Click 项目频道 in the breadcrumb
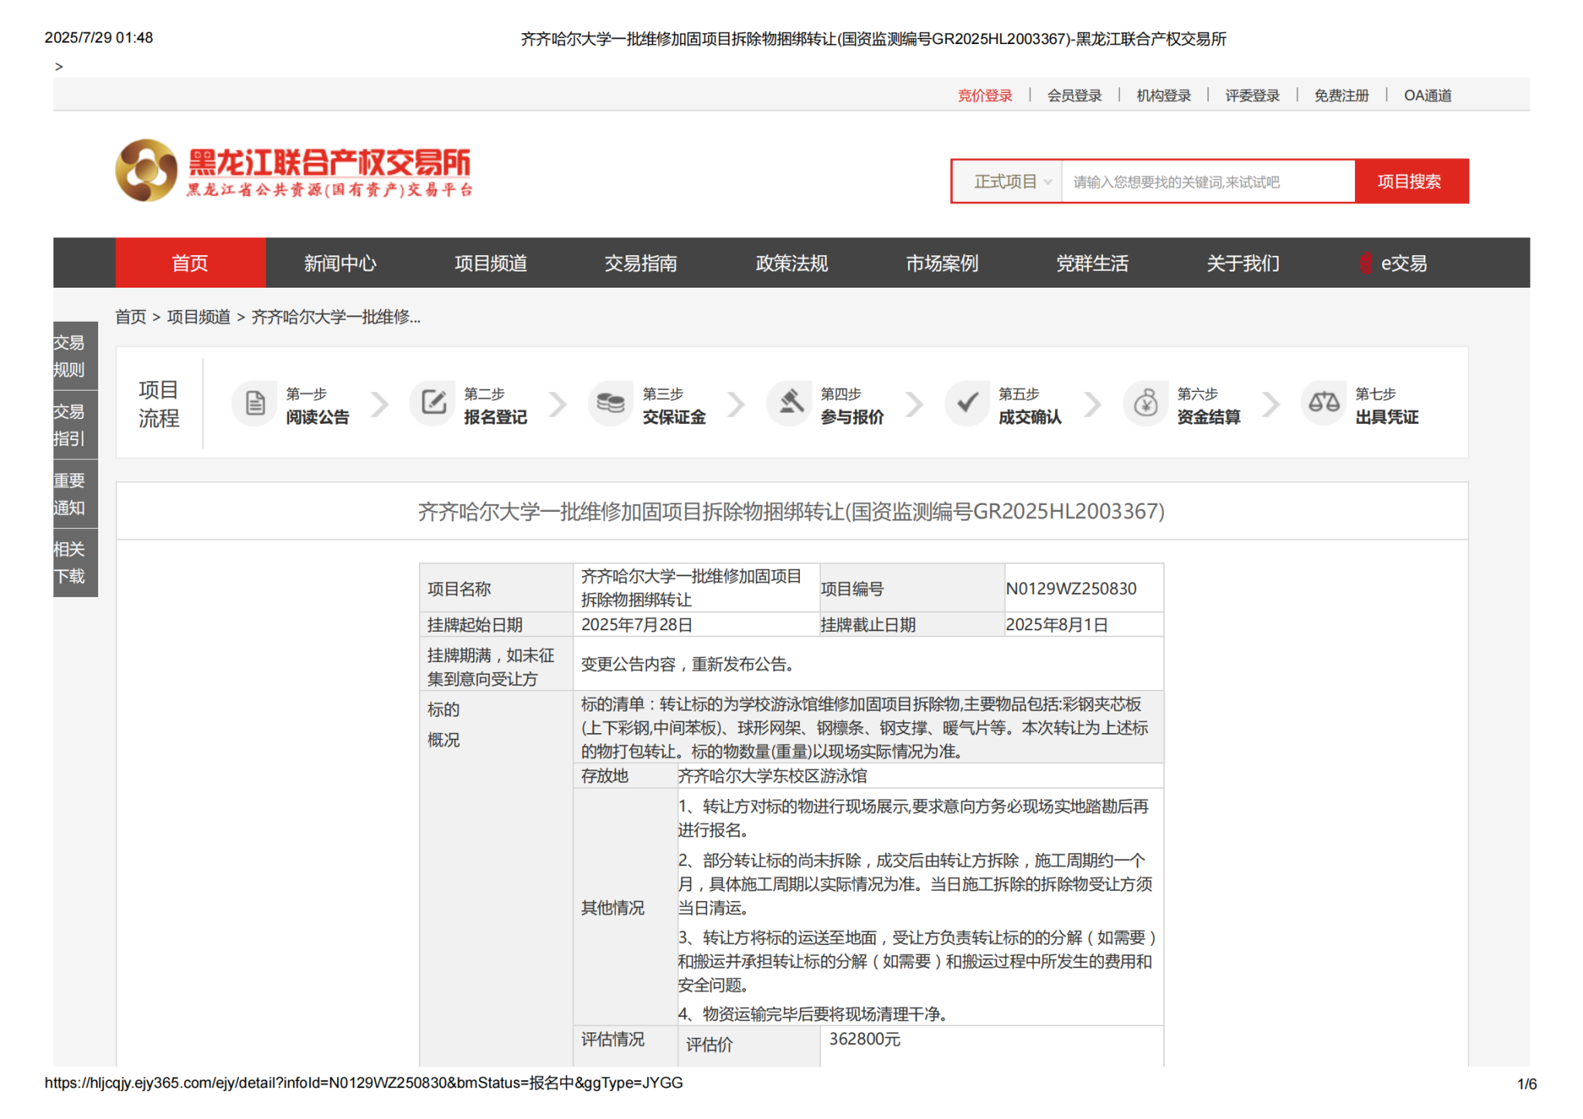 coord(199,317)
